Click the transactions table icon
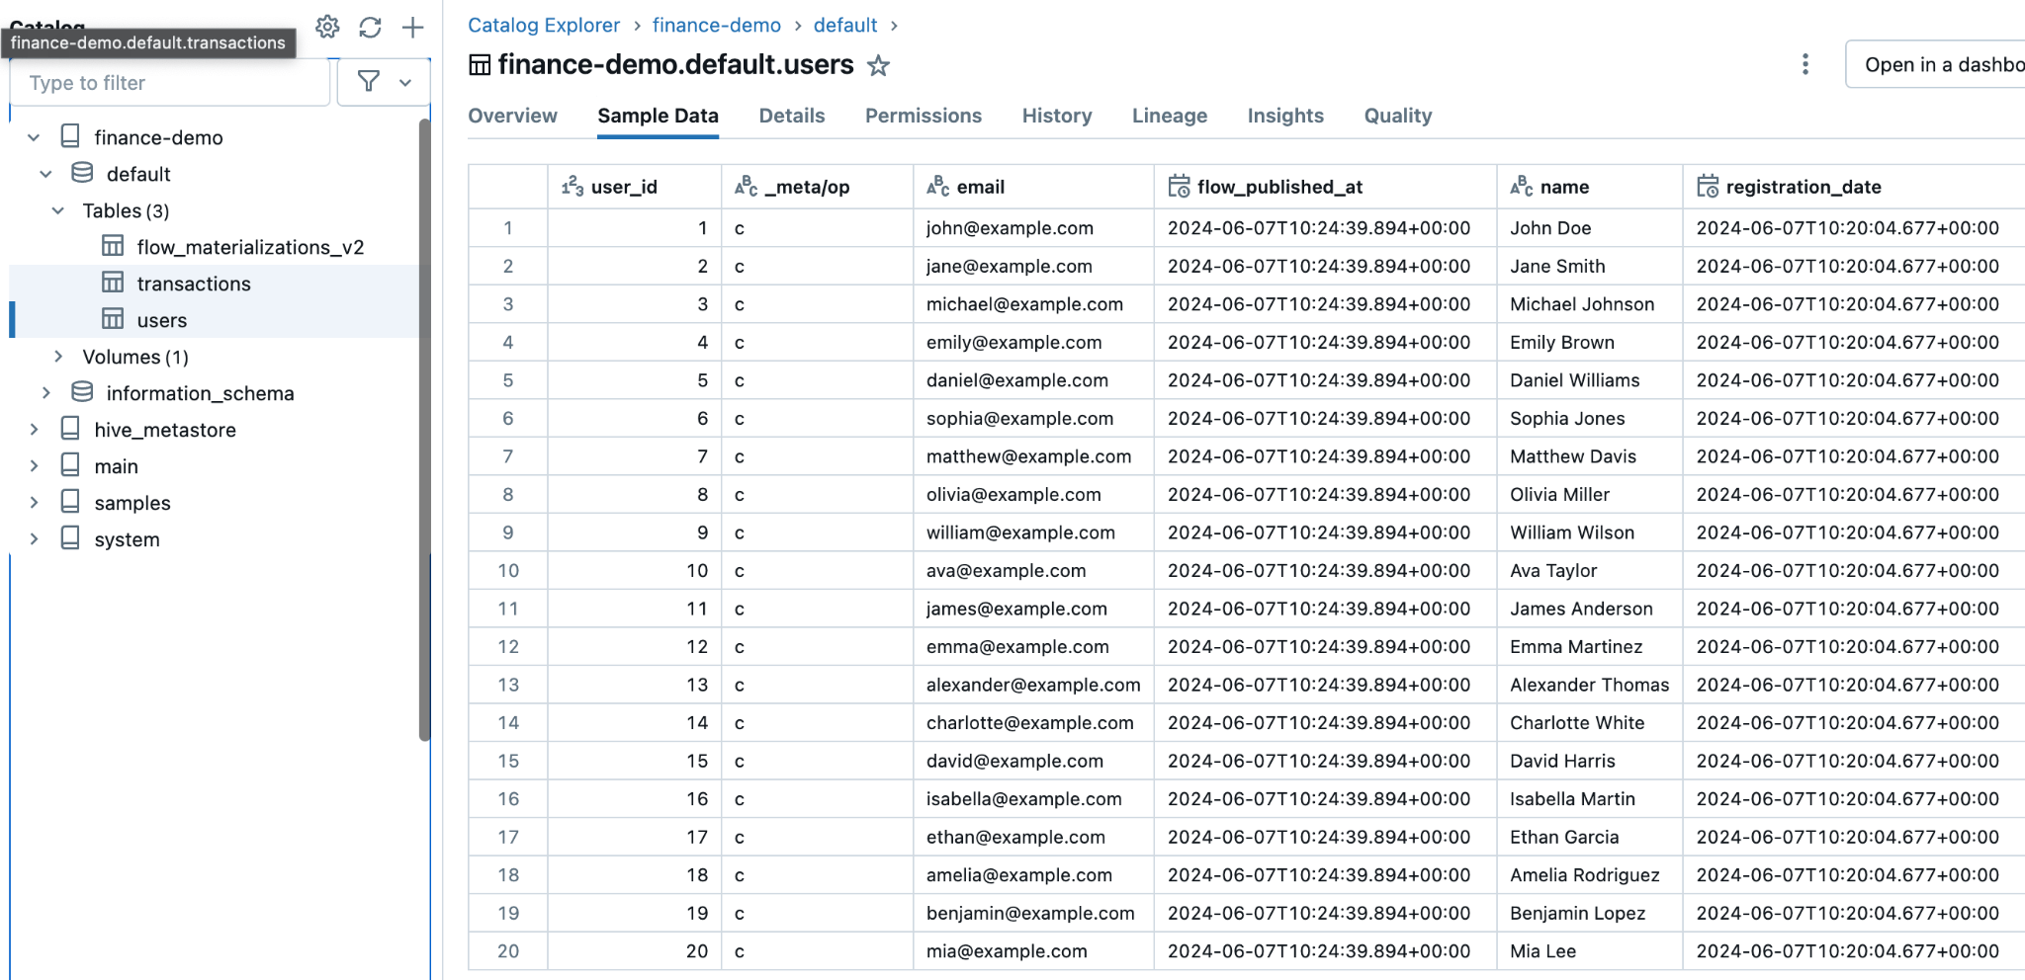The width and height of the screenshot is (2025, 980). (x=114, y=283)
